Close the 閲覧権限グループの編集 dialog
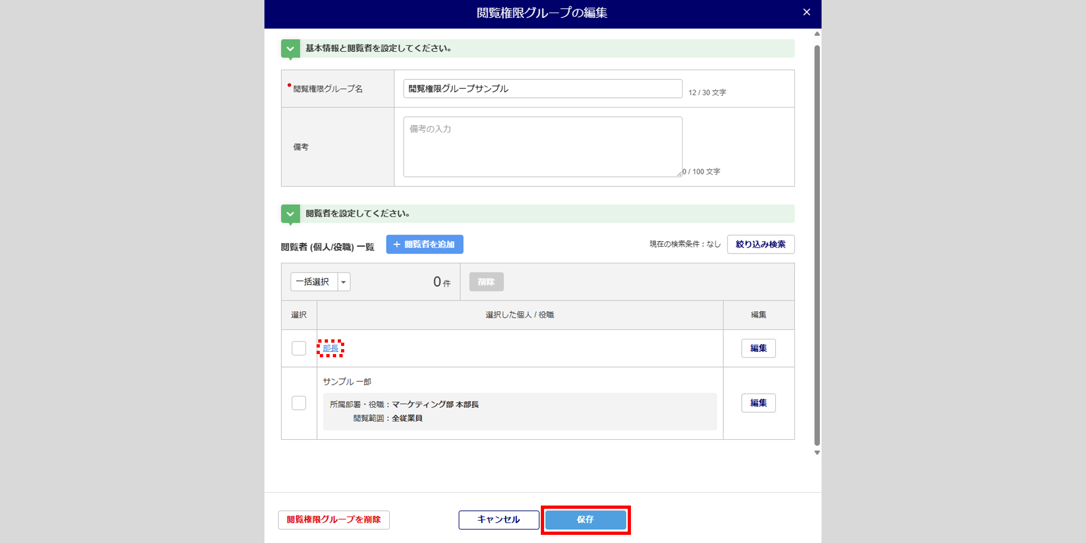The width and height of the screenshot is (1086, 543). point(806,12)
